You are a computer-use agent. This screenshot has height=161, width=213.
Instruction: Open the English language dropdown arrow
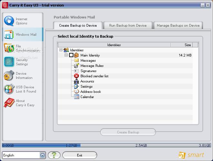pos(43,155)
